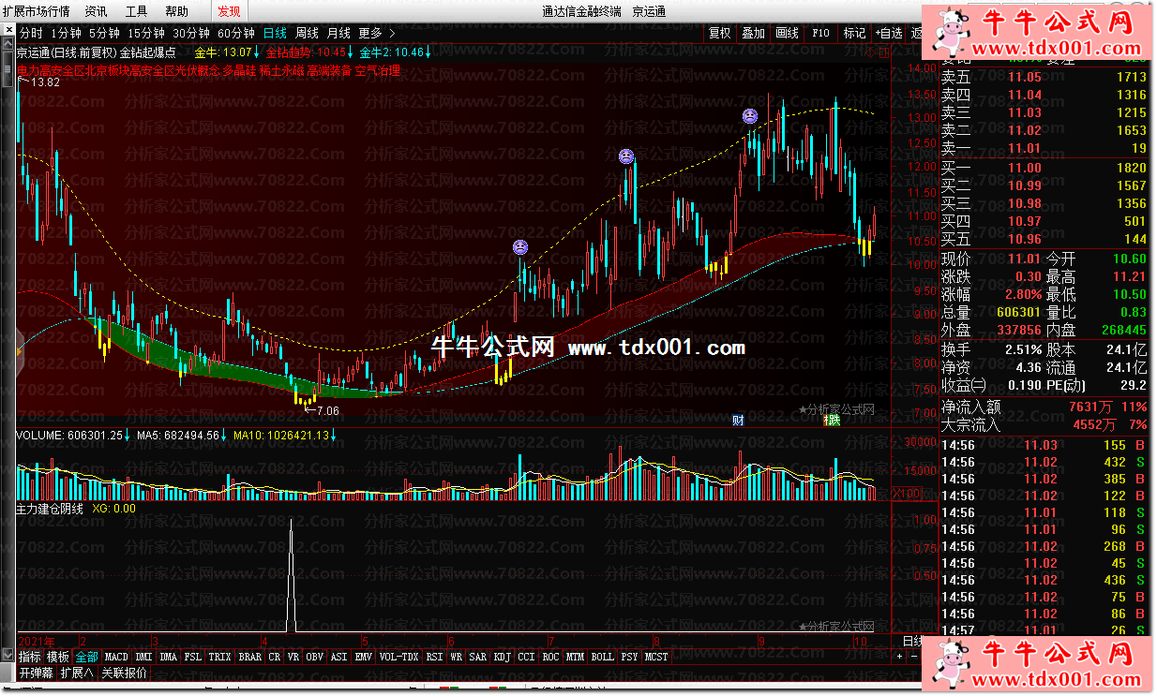Viewport: 1157px width, 696px height.
Task: Toggle 画线 drawing mode
Action: [x=787, y=33]
